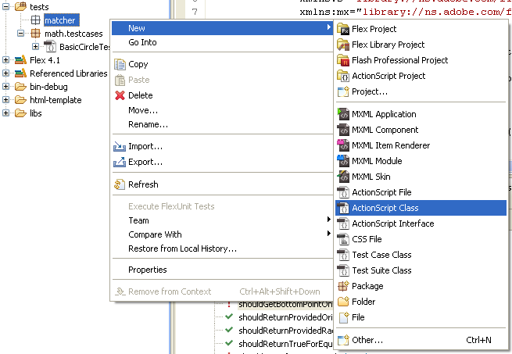Open the Team submenu

tap(138, 220)
